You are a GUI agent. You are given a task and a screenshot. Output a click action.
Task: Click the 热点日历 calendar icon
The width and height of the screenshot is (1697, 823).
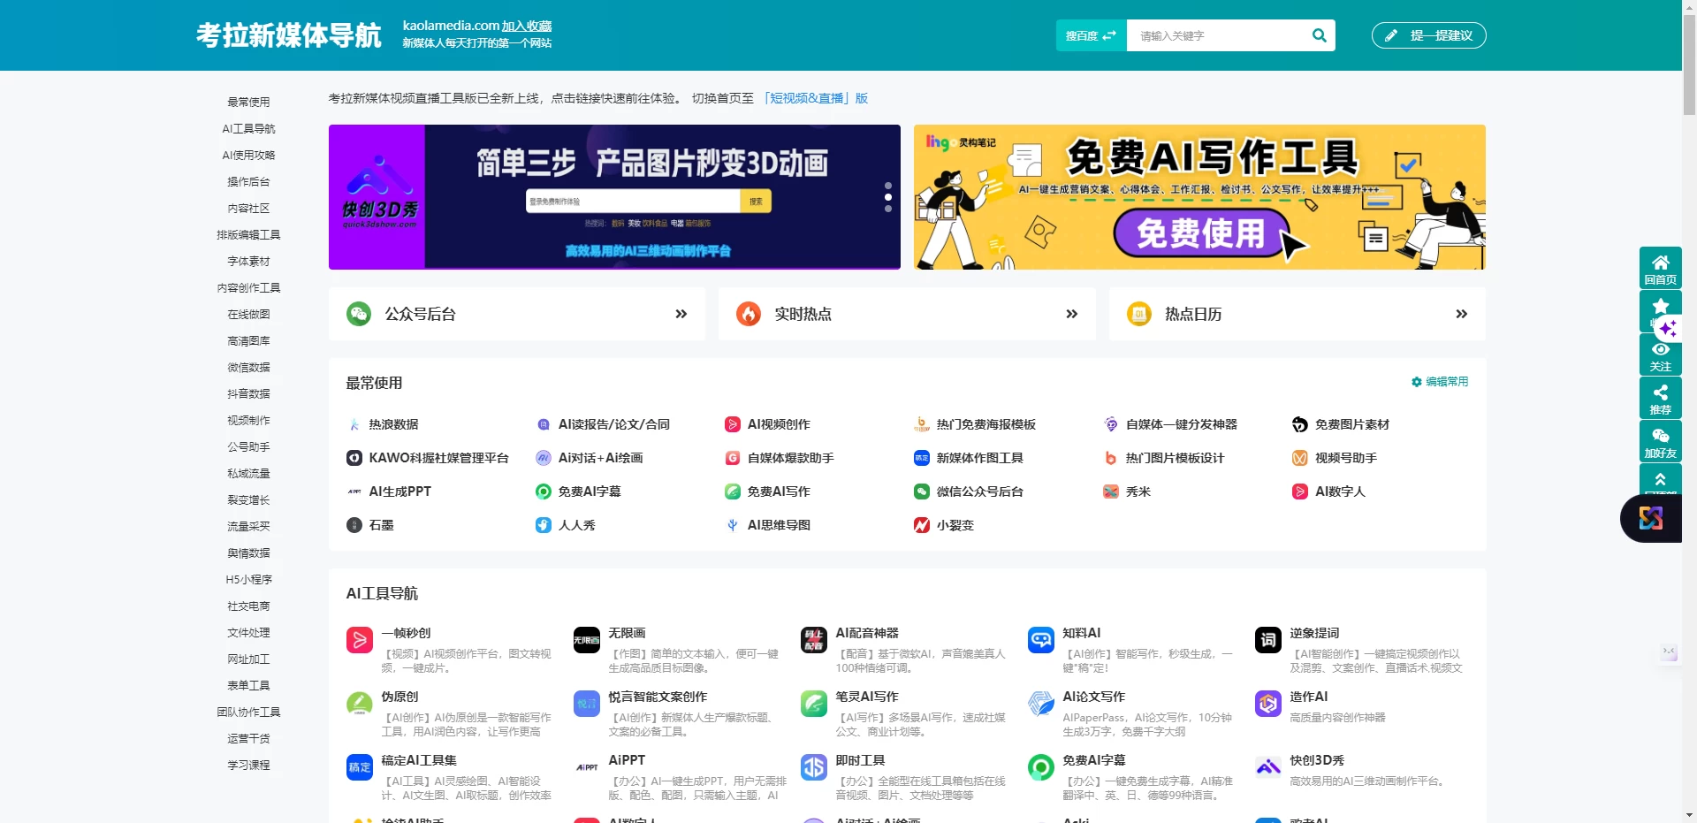click(x=1139, y=314)
